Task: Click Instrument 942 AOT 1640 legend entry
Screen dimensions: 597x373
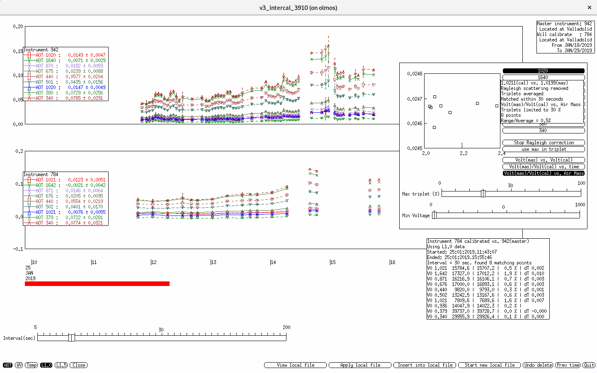Action: [x=66, y=61]
